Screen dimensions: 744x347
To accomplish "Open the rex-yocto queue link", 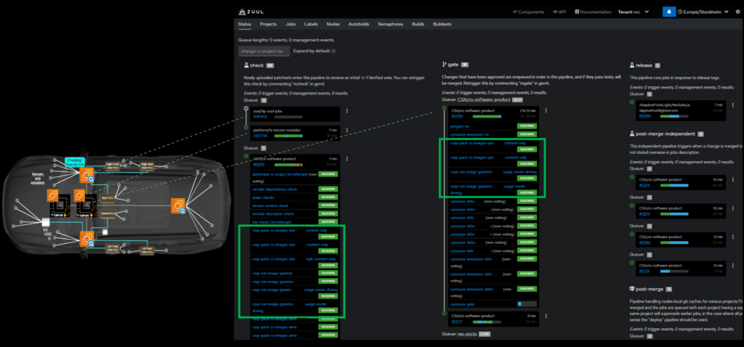I will 467,334.
